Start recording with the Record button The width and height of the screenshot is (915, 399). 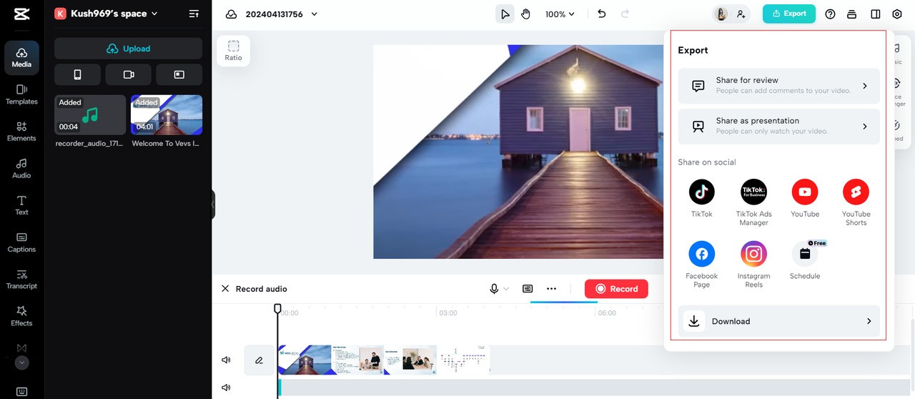(616, 289)
